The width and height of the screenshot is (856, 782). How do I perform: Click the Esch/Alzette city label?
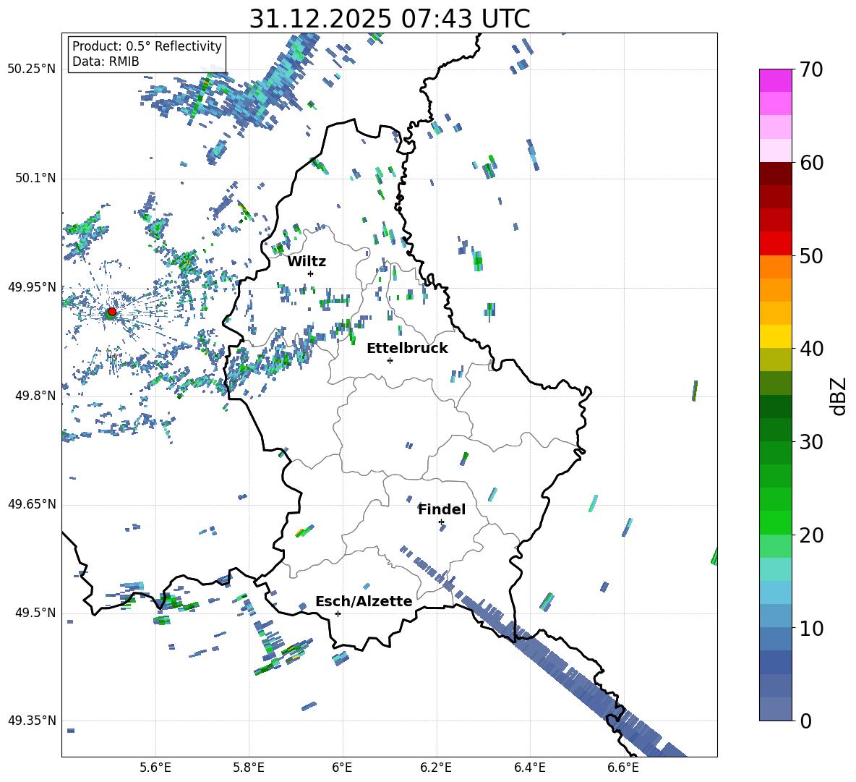364,601
